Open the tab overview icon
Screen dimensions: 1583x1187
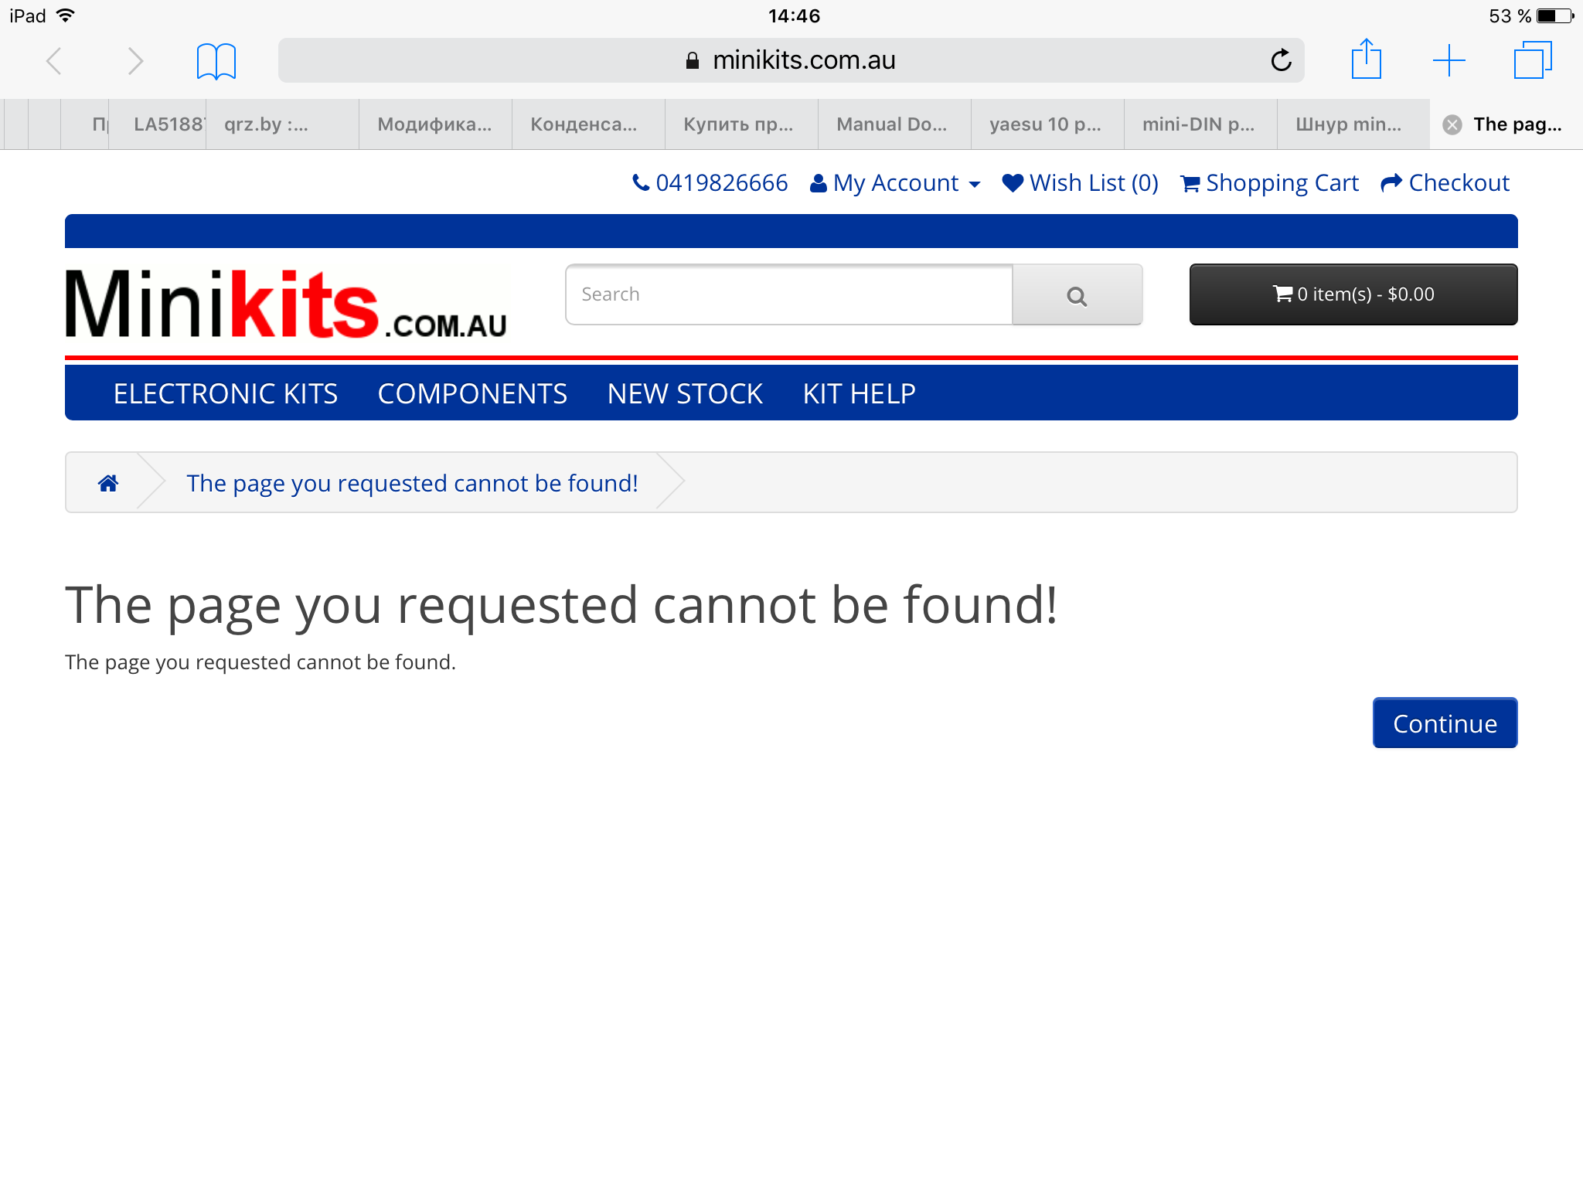pos(1532,60)
